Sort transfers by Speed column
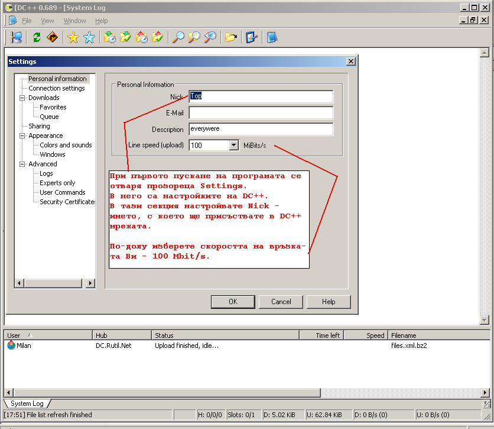The width and height of the screenshot is (494, 429). (365, 336)
